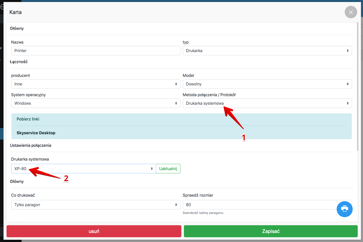Close the Karta dialog with the X icon
Viewport: 363px width, 242px height.
pos(351,12)
